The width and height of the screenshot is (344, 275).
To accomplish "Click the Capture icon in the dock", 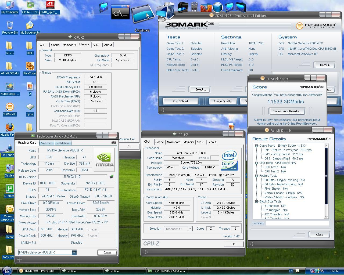I will point(143,15).
